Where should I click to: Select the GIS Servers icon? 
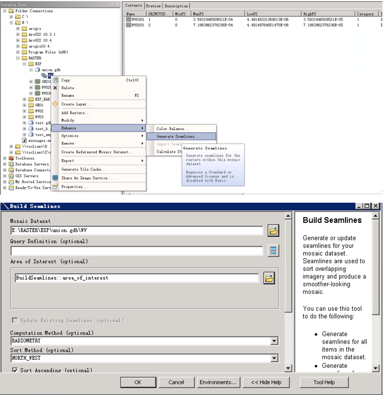click(x=11, y=176)
